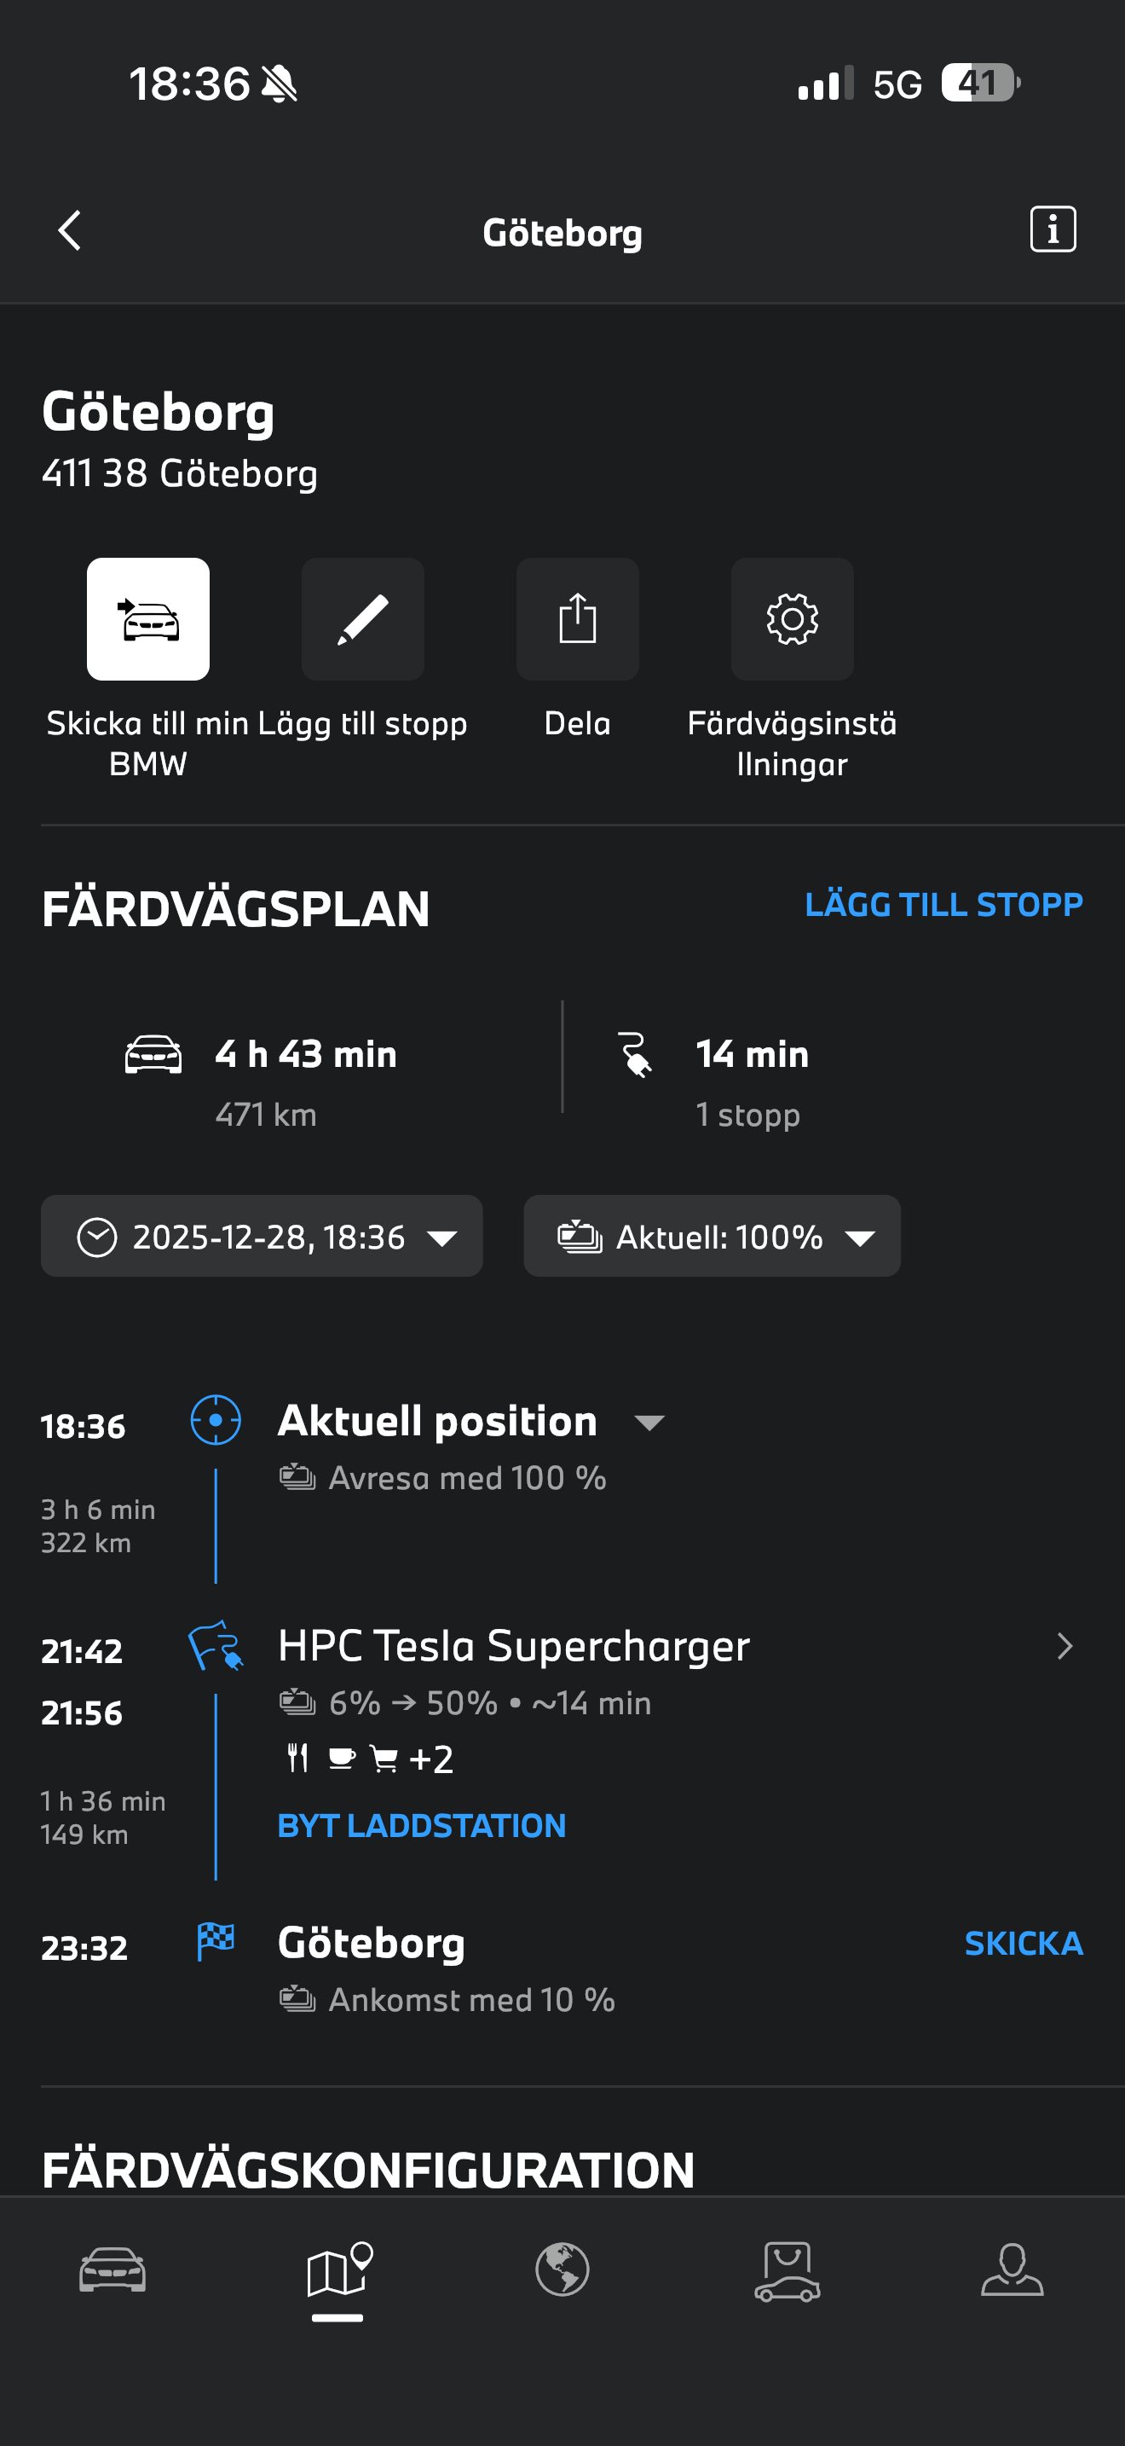
Task: Open route settings gear icon
Action: click(x=792, y=619)
